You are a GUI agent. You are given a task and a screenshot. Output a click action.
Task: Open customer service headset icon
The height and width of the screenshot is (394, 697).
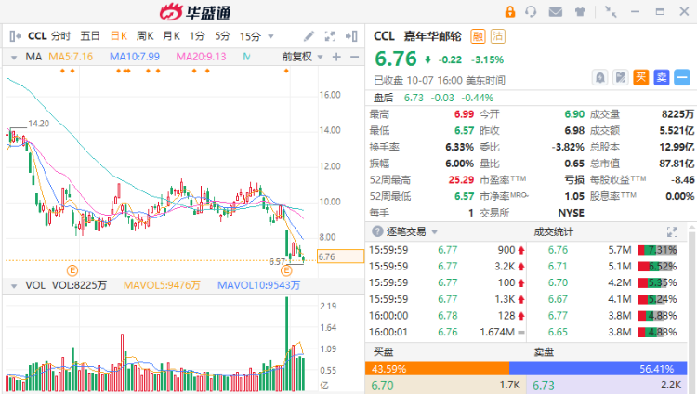[x=531, y=11]
